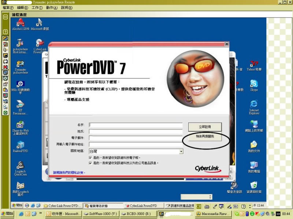Viewport: 293px width, 219px height.
Task: Expand the pcAnywhere sidebar with the double-arrow icon
Action: [x=5, y=17]
